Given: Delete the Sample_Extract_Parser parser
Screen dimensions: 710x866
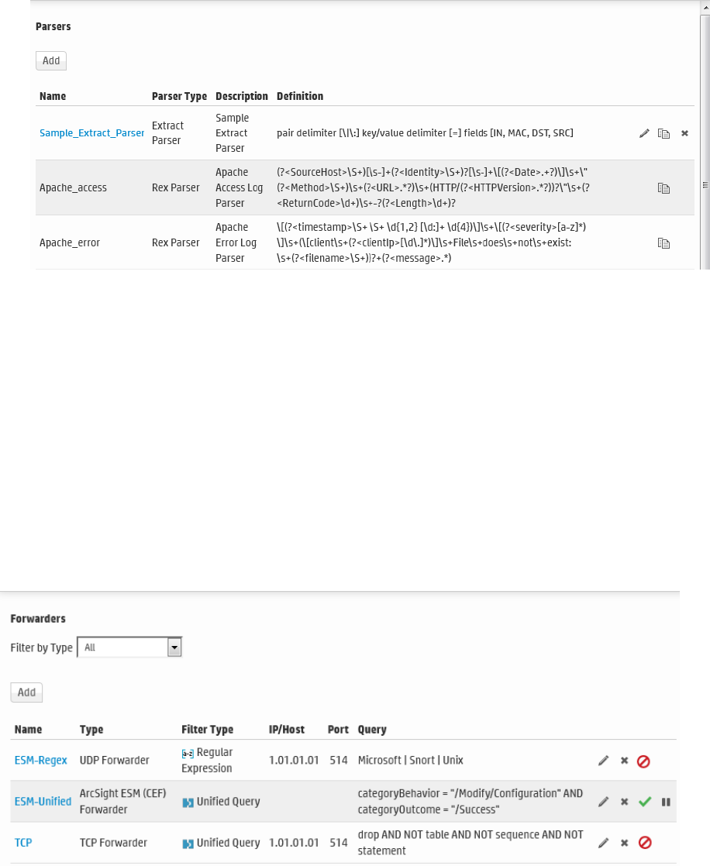Looking at the screenshot, I should click(x=684, y=133).
